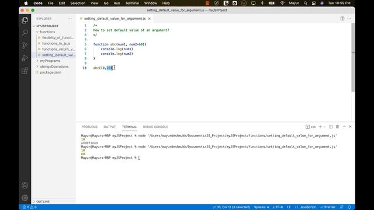The height and width of the screenshot is (210, 374).
Task: Open the Terminal menu
Action: 132,3
